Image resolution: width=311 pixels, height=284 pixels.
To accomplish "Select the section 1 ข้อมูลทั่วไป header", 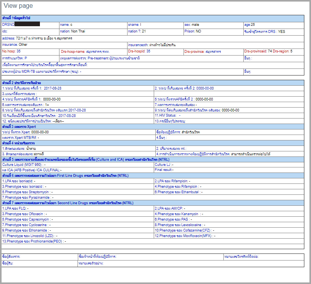I will click(16, 18).
